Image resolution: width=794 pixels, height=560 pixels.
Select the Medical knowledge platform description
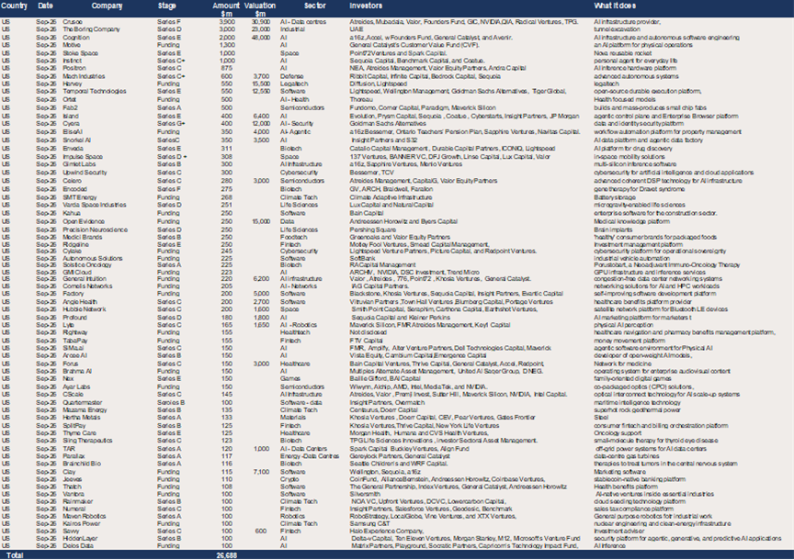click(x=631, y=221)
